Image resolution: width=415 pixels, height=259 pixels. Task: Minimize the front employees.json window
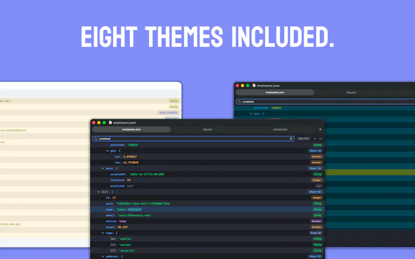pos(99,123)
